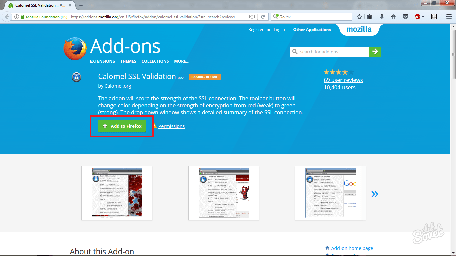Open the THEMES menu
The width and height of the screenshot is (456, 256).
[x=128, y=61]
